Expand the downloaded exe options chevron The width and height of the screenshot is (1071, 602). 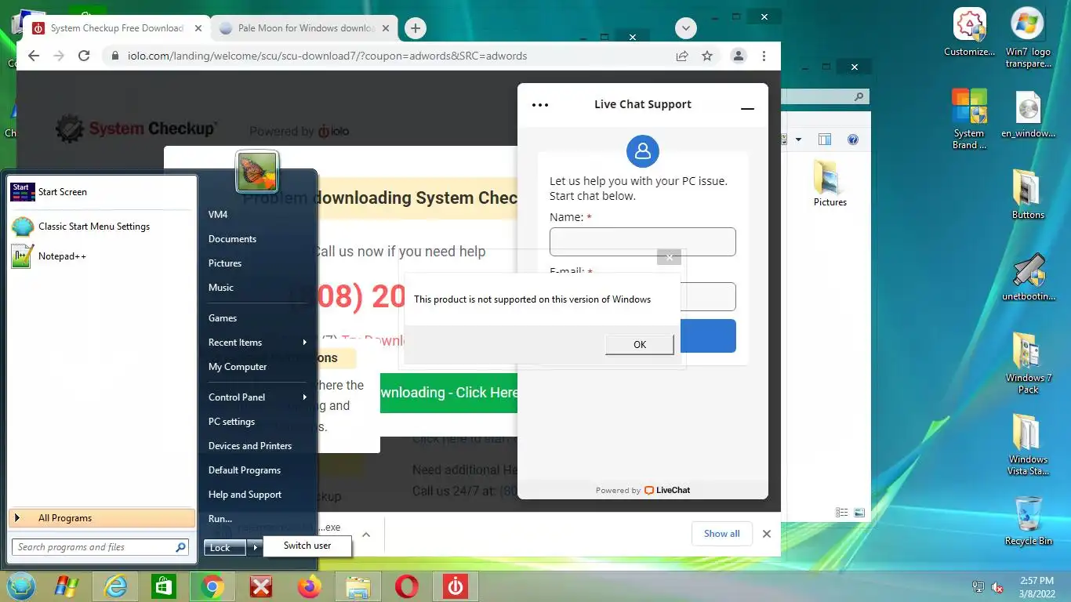click(x=366, y=535)
